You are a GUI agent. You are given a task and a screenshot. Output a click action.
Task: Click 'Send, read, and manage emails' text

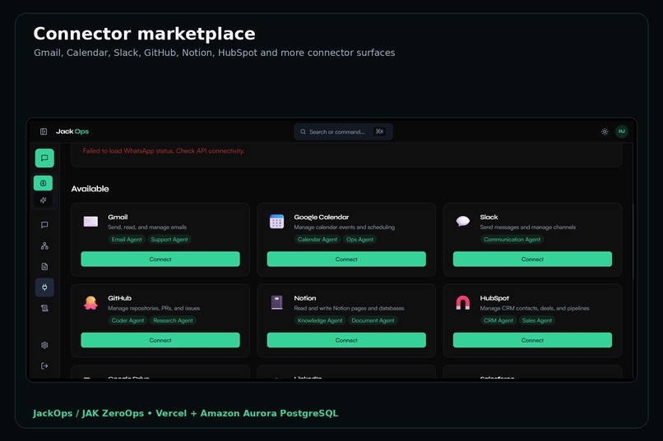tap(147, 227)
